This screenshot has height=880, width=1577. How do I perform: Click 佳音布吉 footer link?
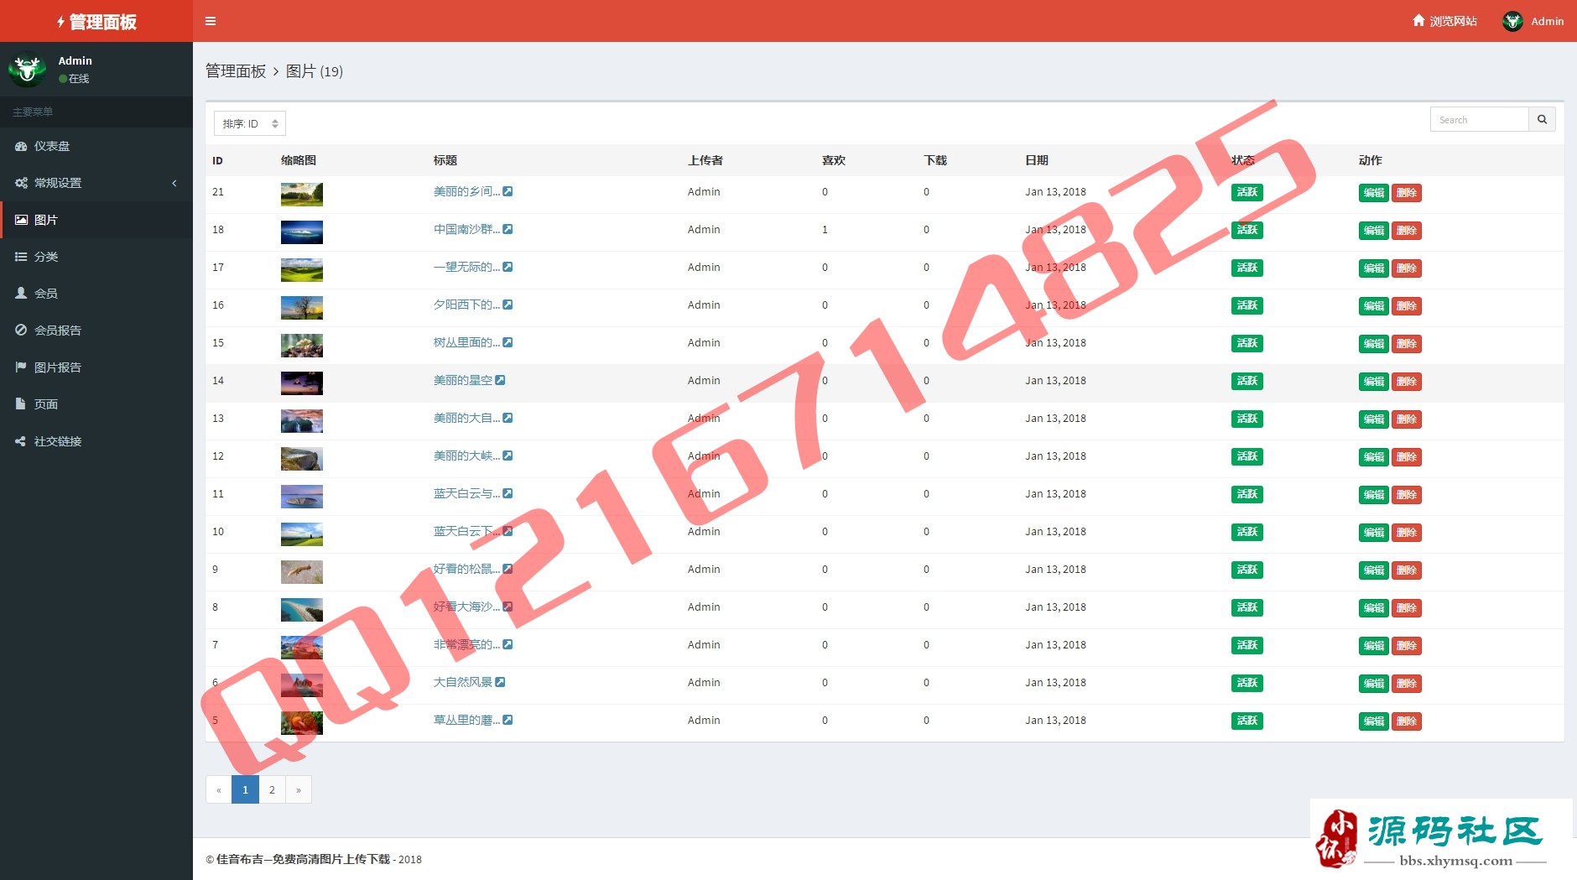click(303, 859)
